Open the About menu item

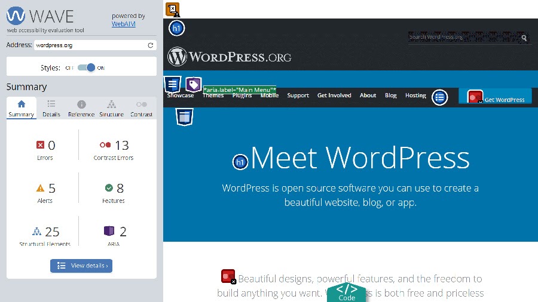pyautogui.click(x=368, y=95)
